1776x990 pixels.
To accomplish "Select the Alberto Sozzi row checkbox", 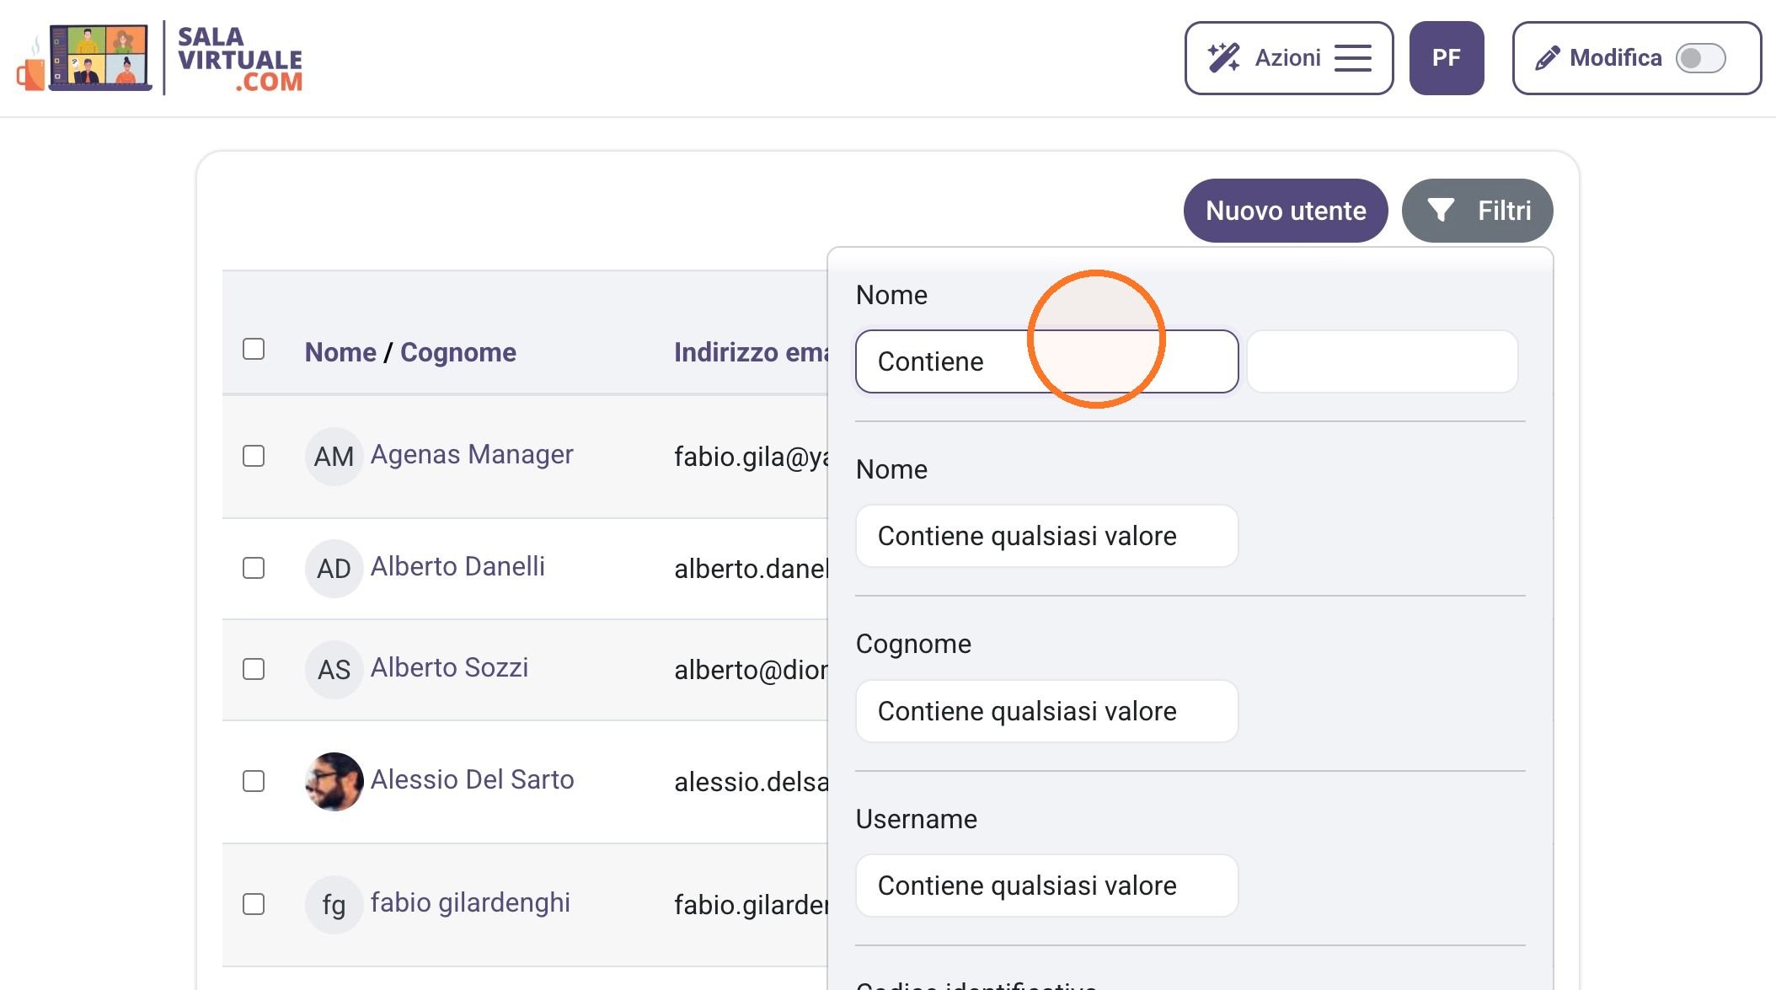I will click(x=254, y=669).
